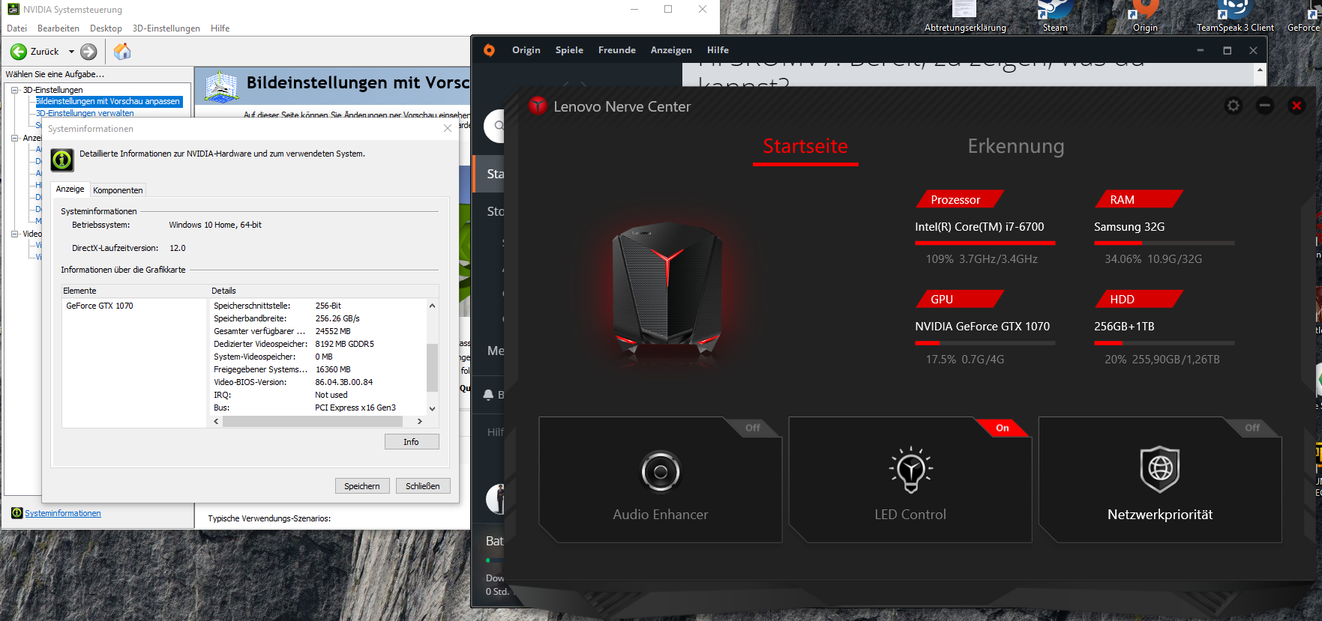This screenshot has height=621, width=1322.
Task: Click the Origin notification bell icon
Action: pyautogui.click(x=488, y=395)
